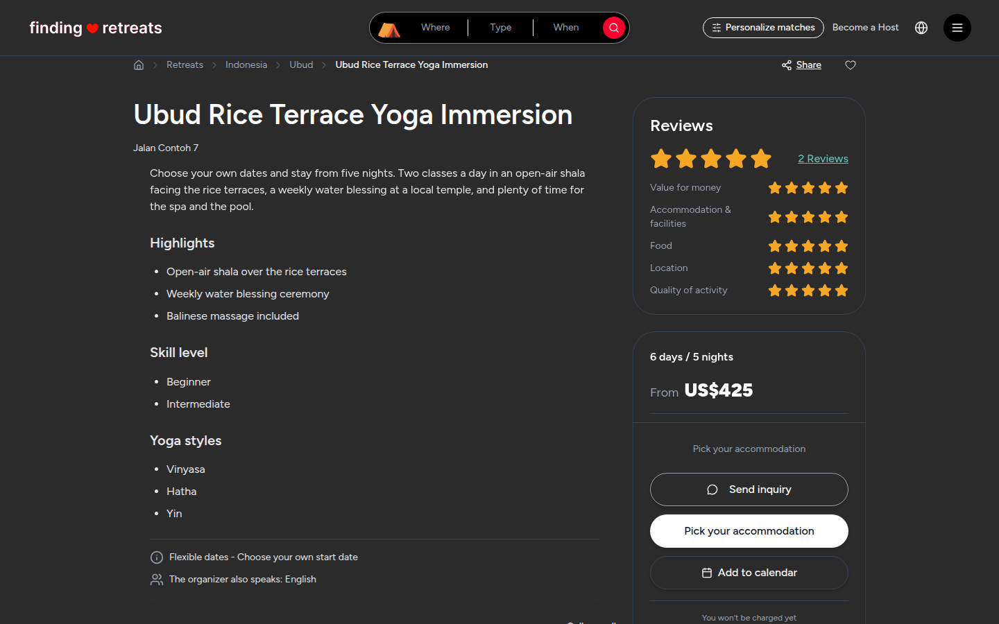Go to Ubud breadcrumb
Image resolution: width=999 pixels, height=624 pixels.
(x=301, y=64)
